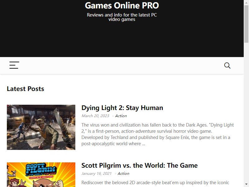The height and width of the screenshot is (187, 249).
Task: Click the scrollbar down arrow
Action: coord(246,185)
